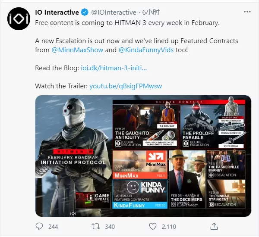The width and height of the screenshot is (259, 237).
Task: Open the reply speech bubble icon
Action: 39,226
